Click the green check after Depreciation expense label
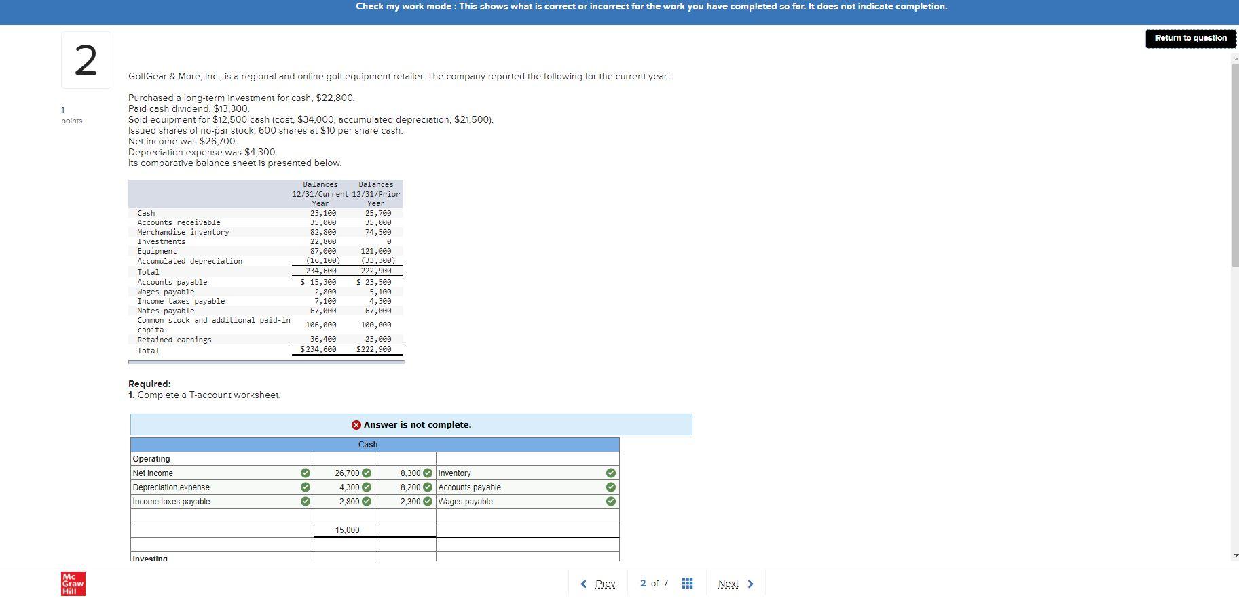Image resolution: width=1239 pixels, height=598 pixels. [306, 487]
